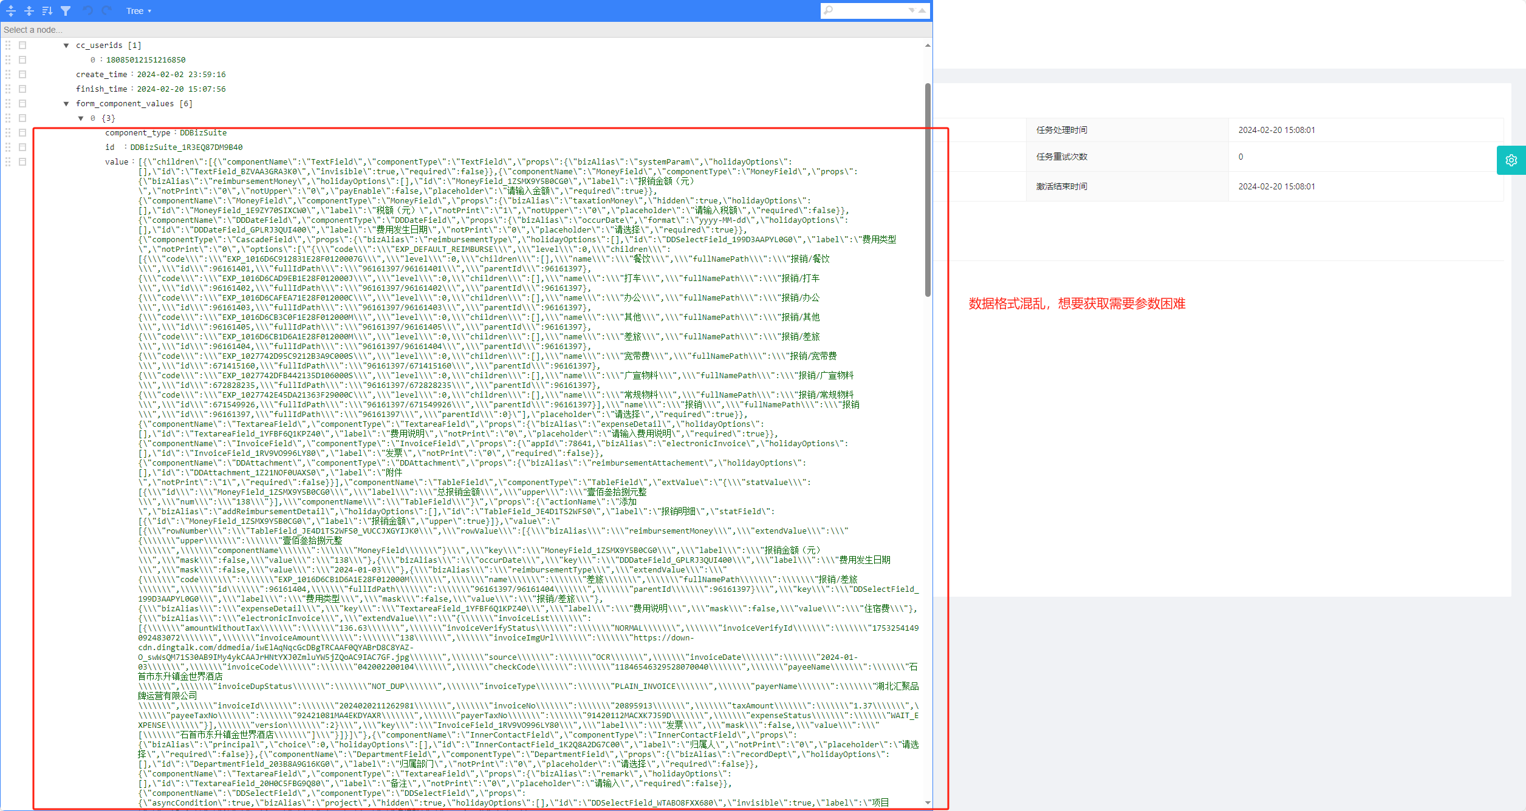This screenshot has width=1526, height=811.
Task: Grab drag handle of cc_userids row
Action: [x=8, y=46]
